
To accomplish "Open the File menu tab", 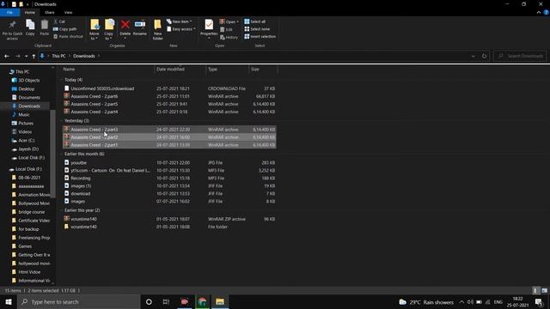I will (9, 13).
